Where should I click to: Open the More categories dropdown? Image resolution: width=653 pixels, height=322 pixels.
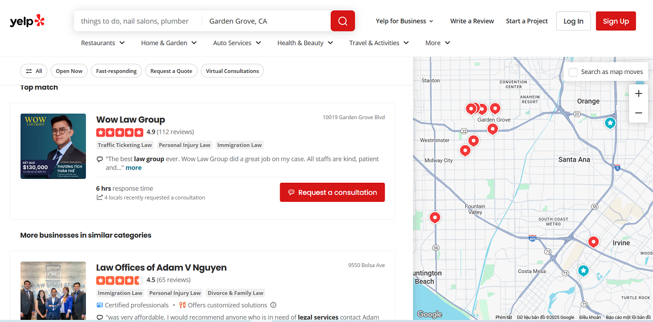tap(437, 42)
